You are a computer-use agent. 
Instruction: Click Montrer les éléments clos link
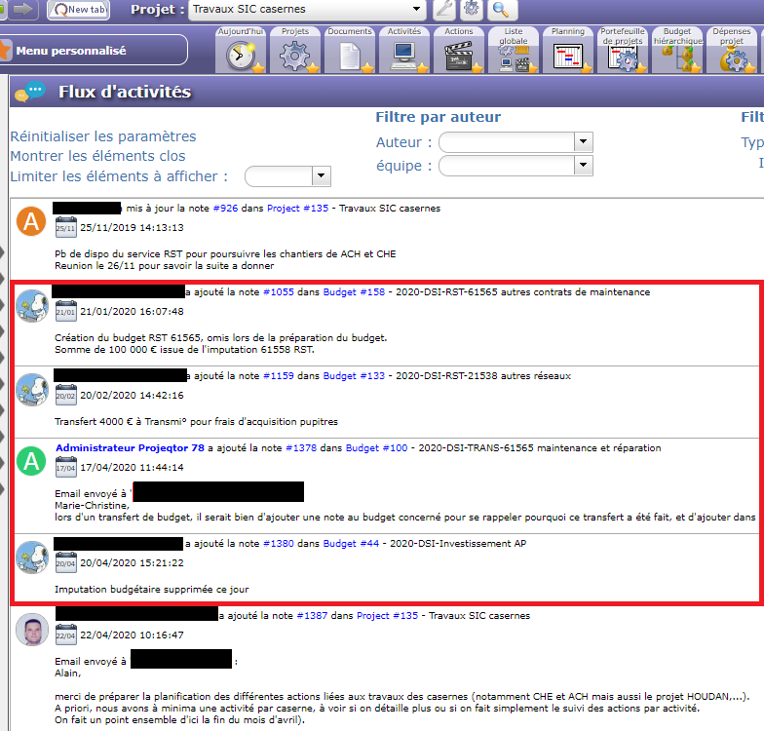point(97,156)
